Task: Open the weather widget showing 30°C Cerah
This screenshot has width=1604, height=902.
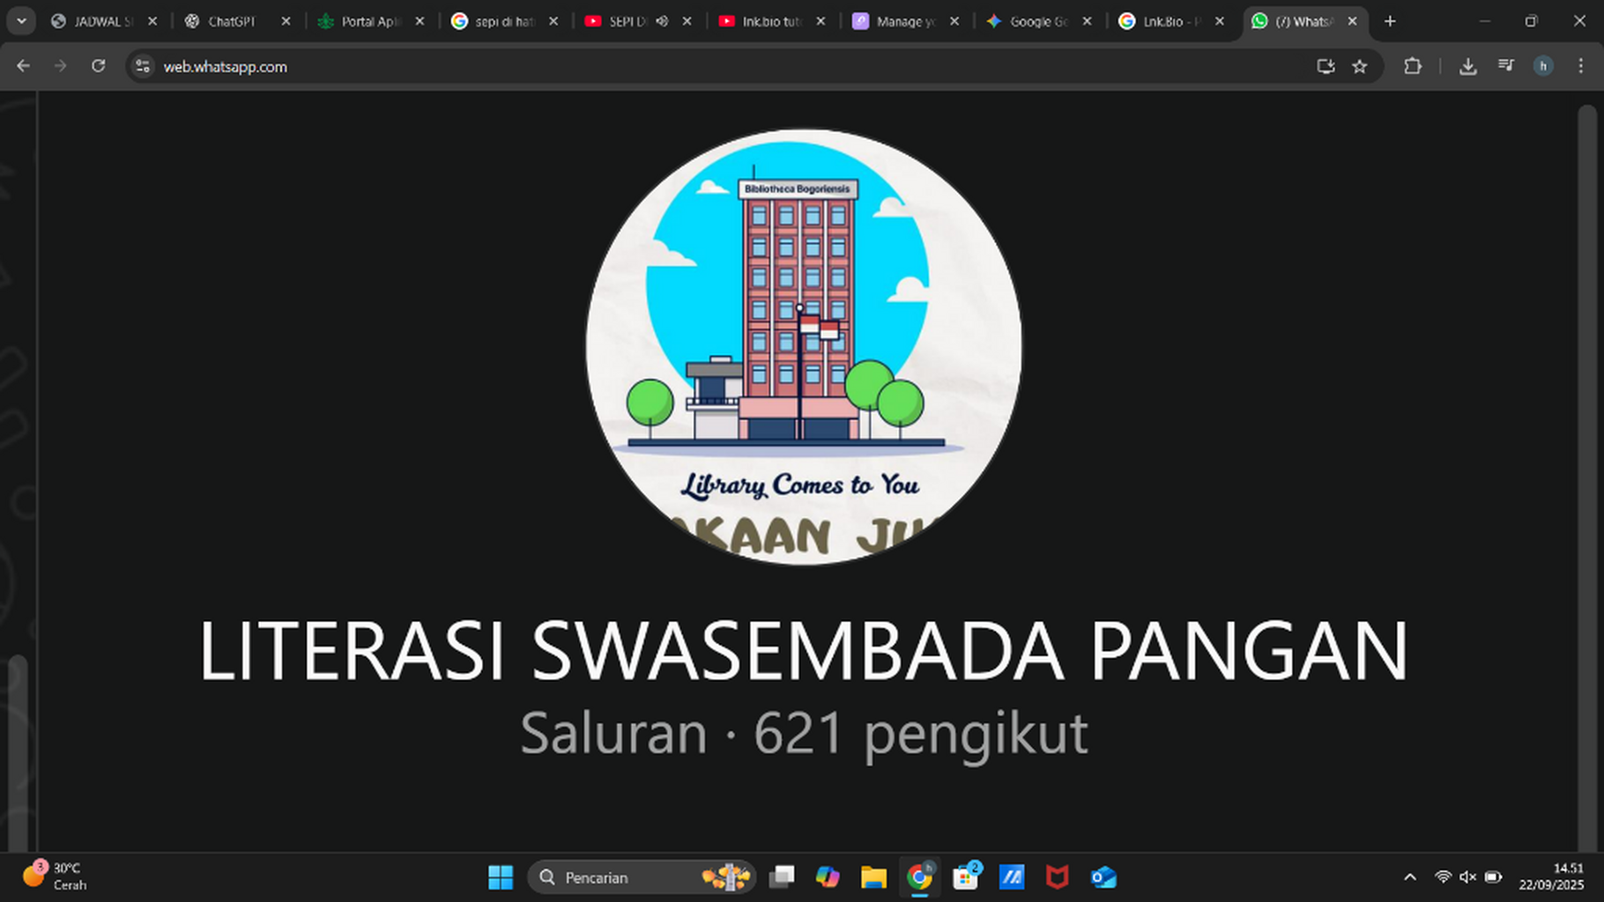Action: [x=55, y=876]
